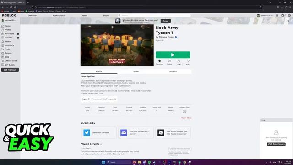Open the settings gear in Roblox header
This screenshot has height=165, width=293.
[x=289, y=15]
